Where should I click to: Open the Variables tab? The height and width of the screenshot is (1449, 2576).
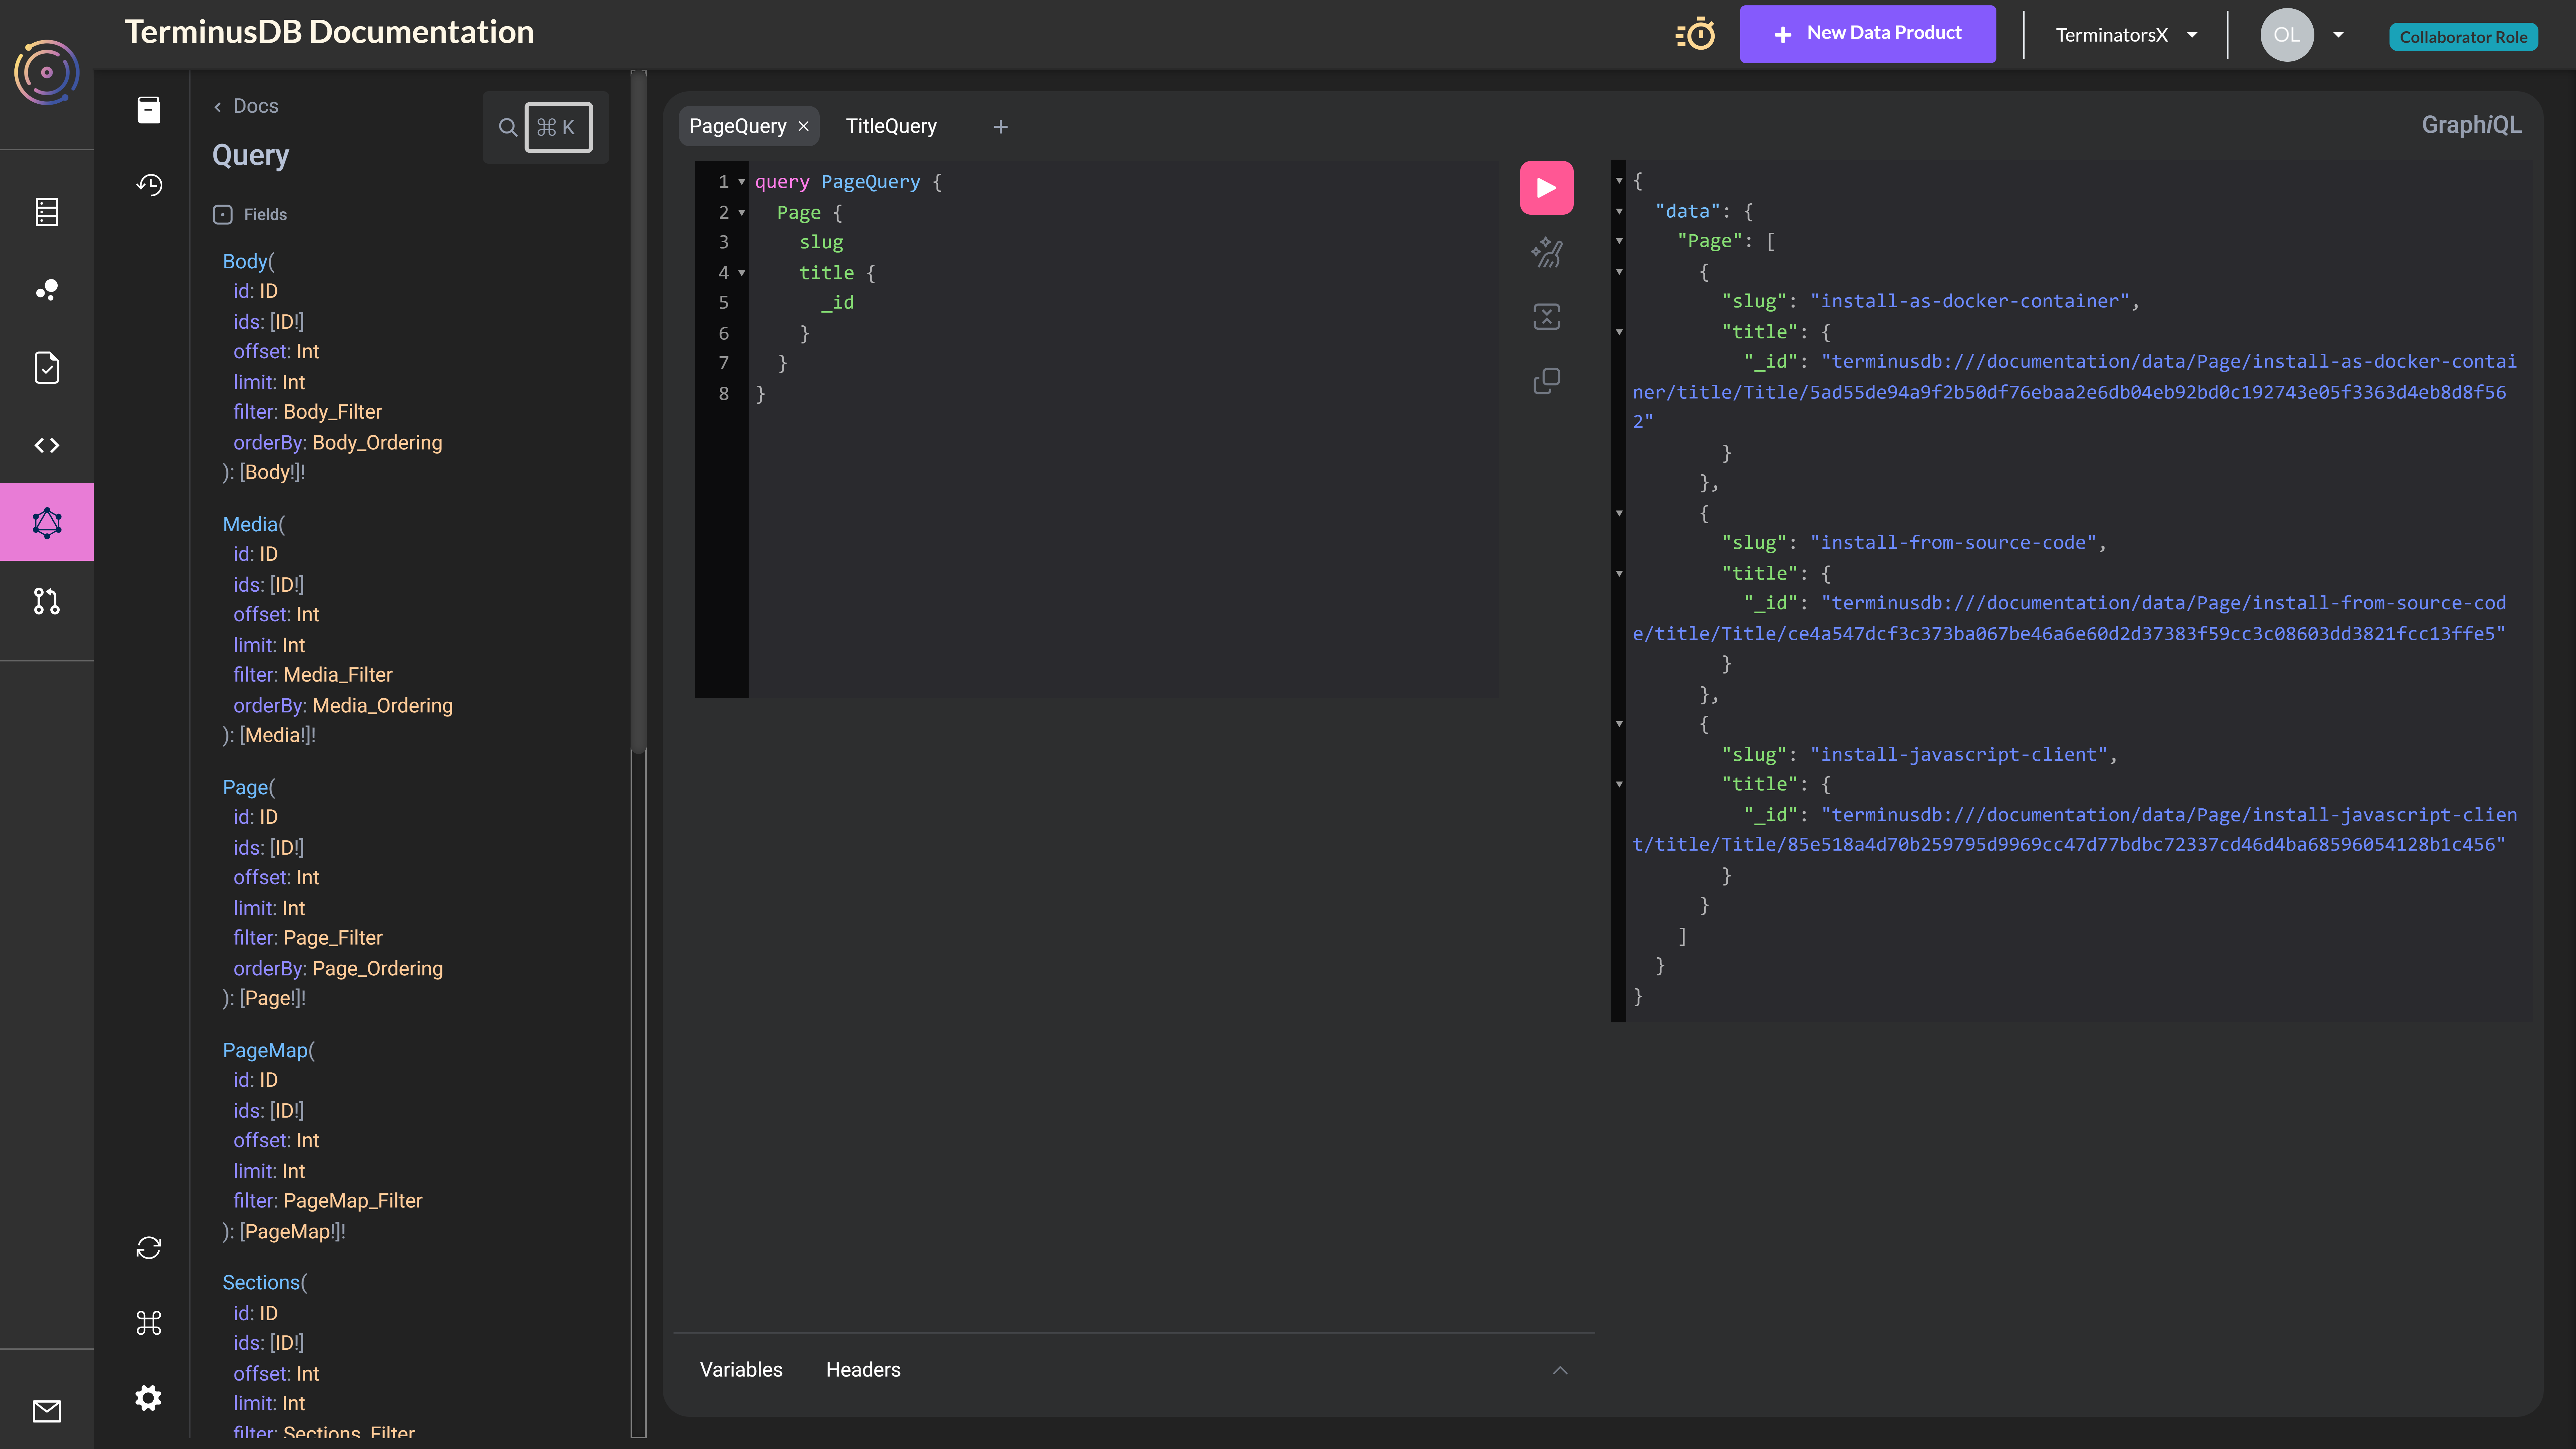click(741, 1370)
